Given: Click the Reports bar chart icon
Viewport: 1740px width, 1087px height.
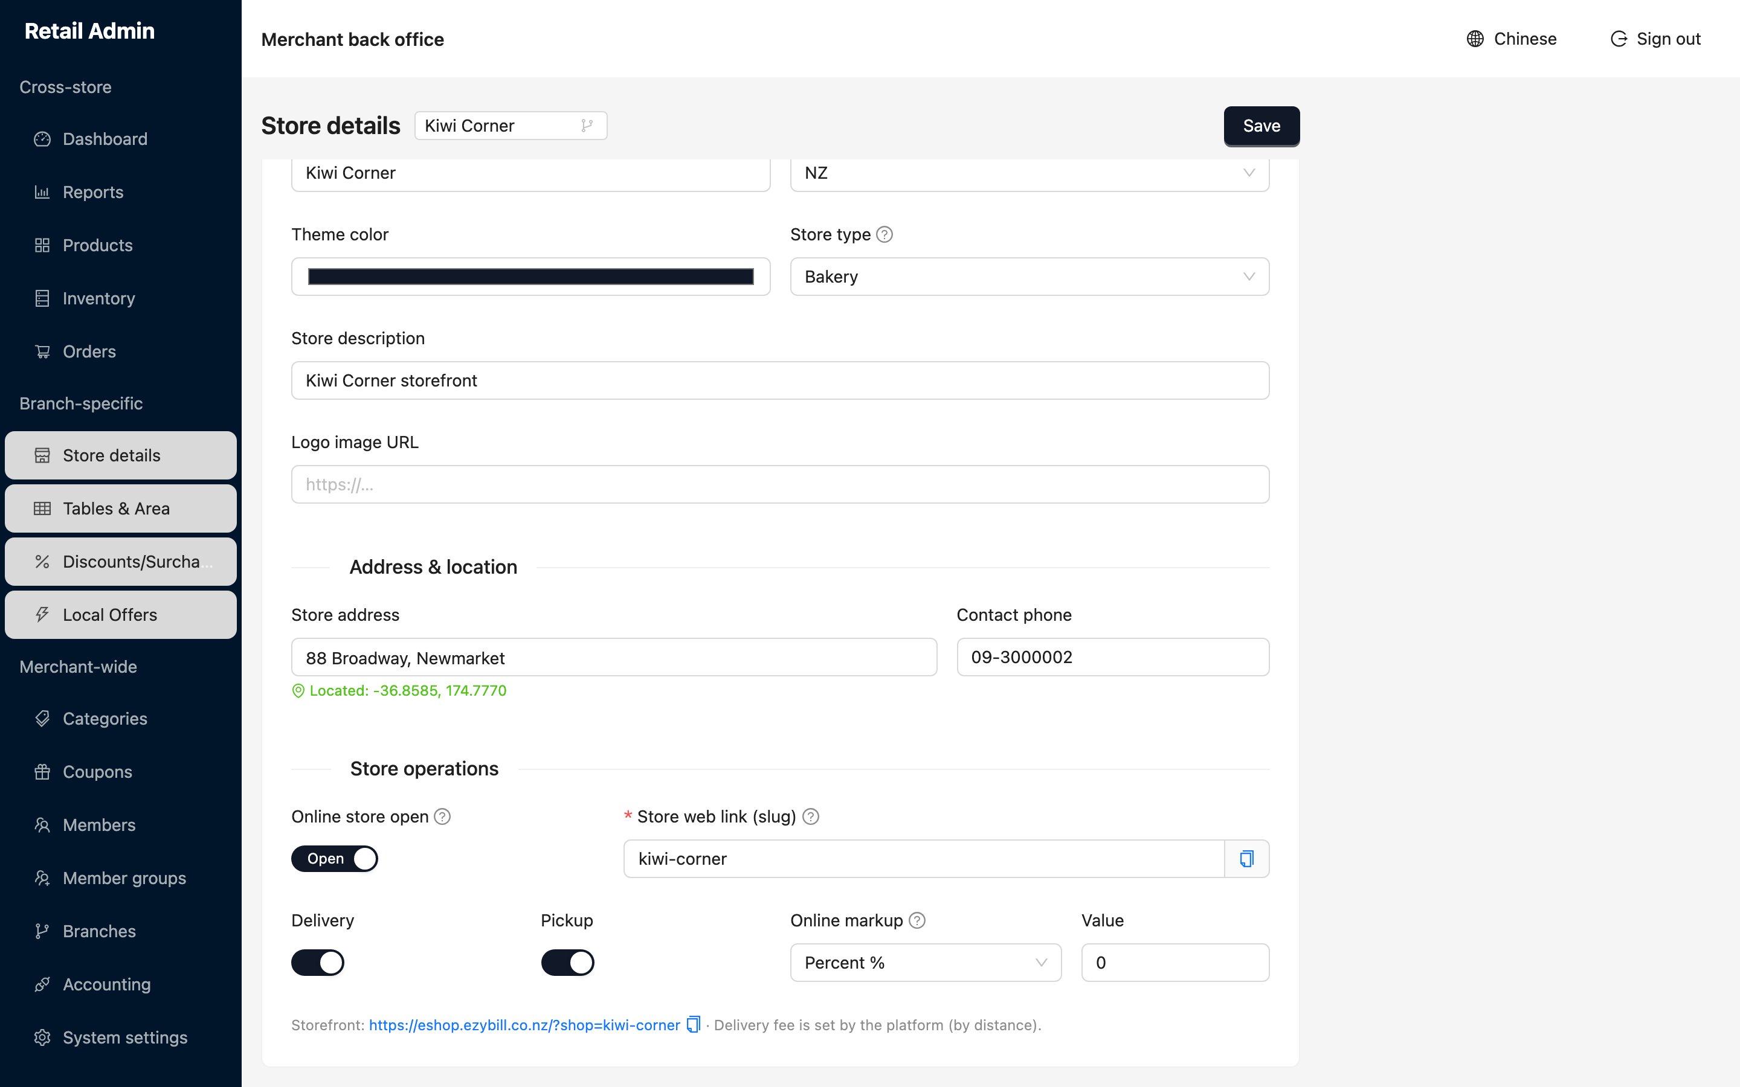Looking at the screenshot, I should pyautogui.click(x=42, y=192).
